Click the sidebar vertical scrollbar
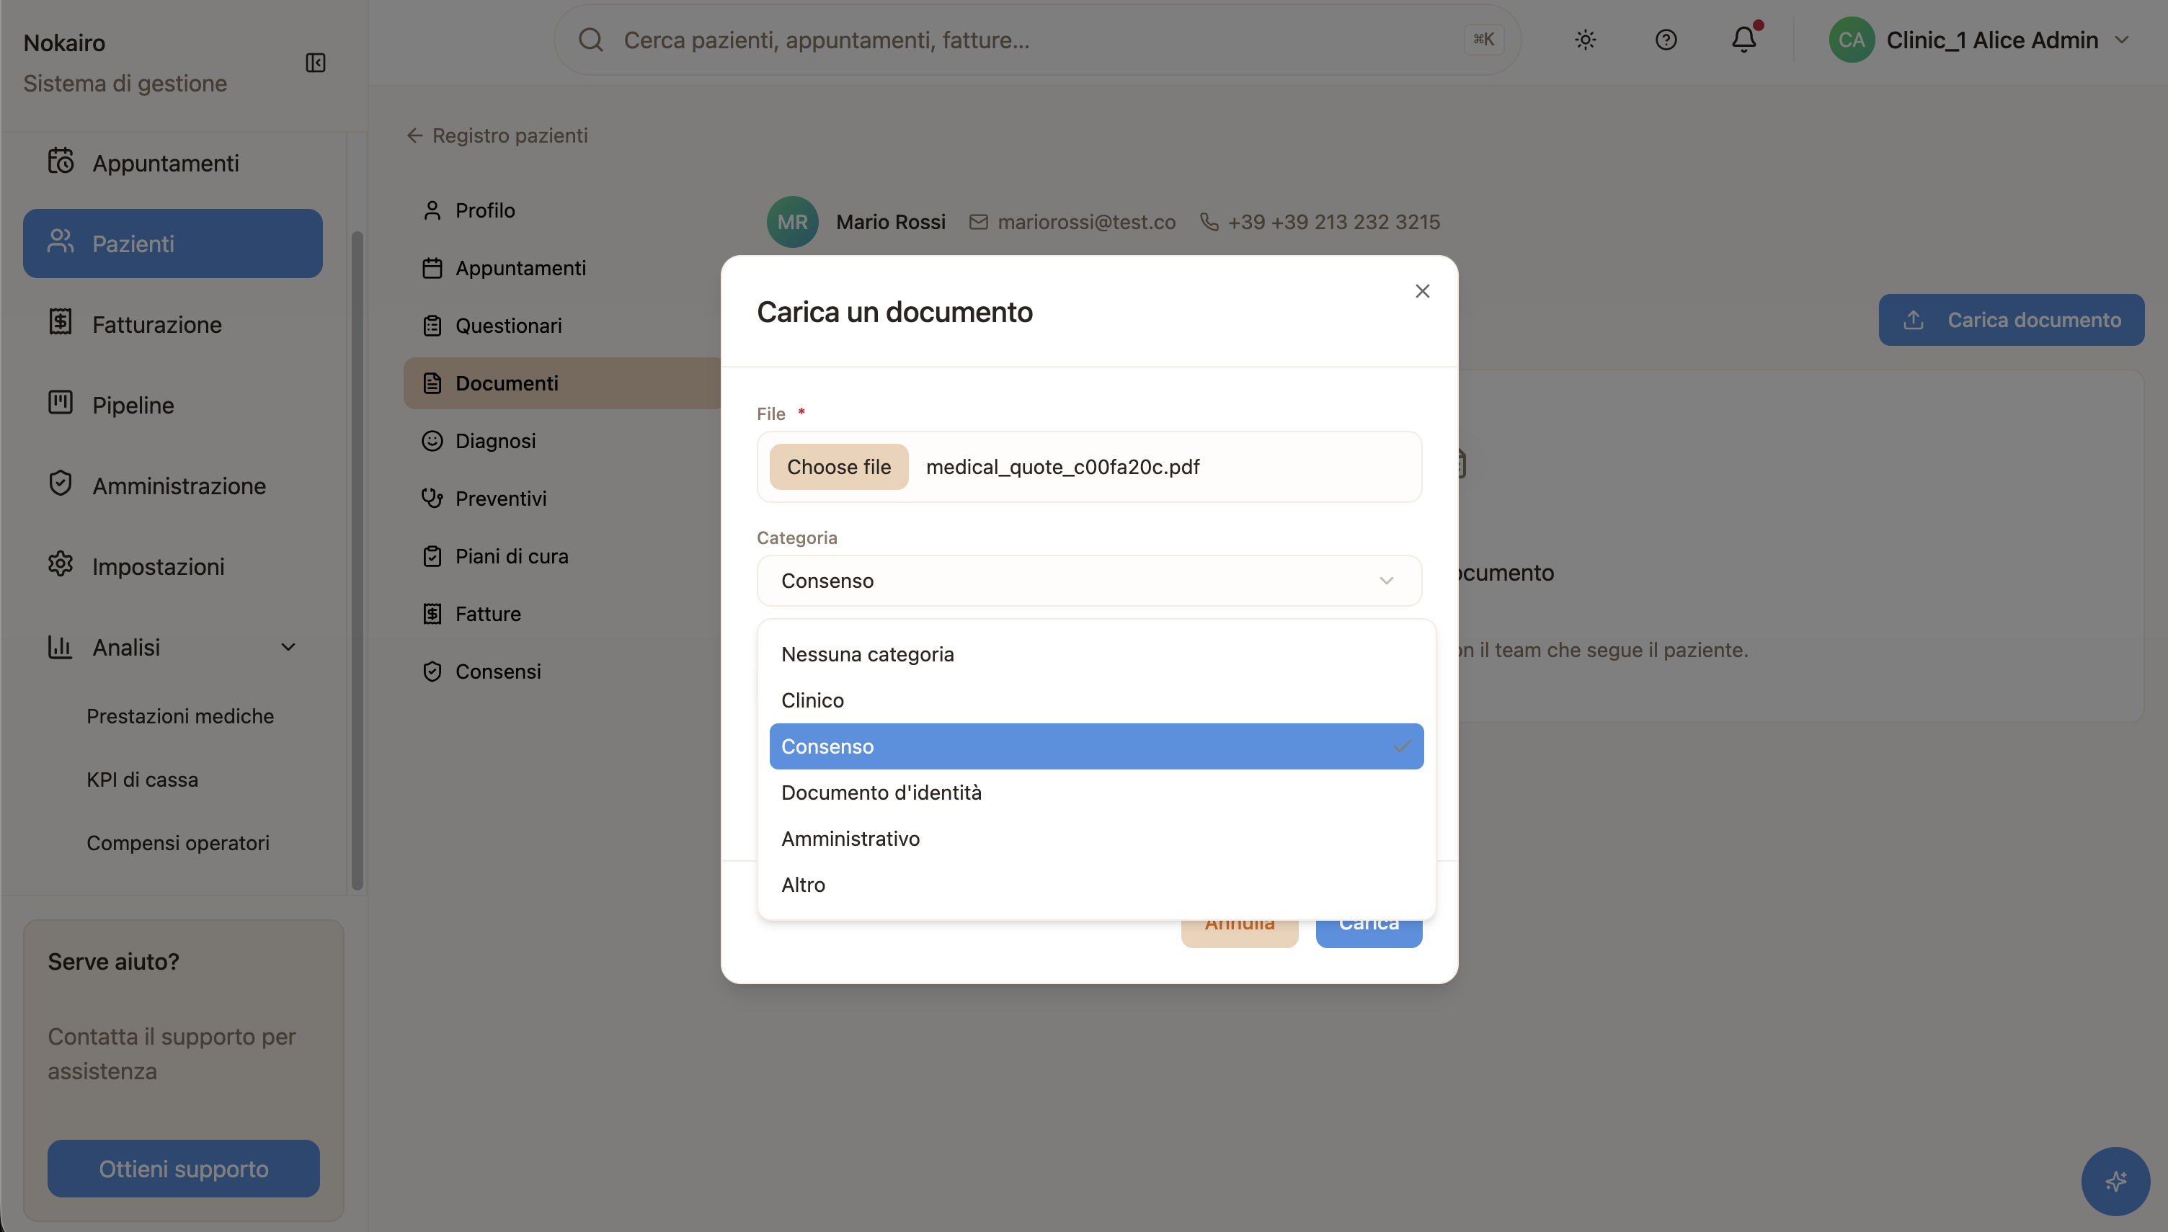The width and height of the screenshot is (2168, 1232). tap(357, 560)
